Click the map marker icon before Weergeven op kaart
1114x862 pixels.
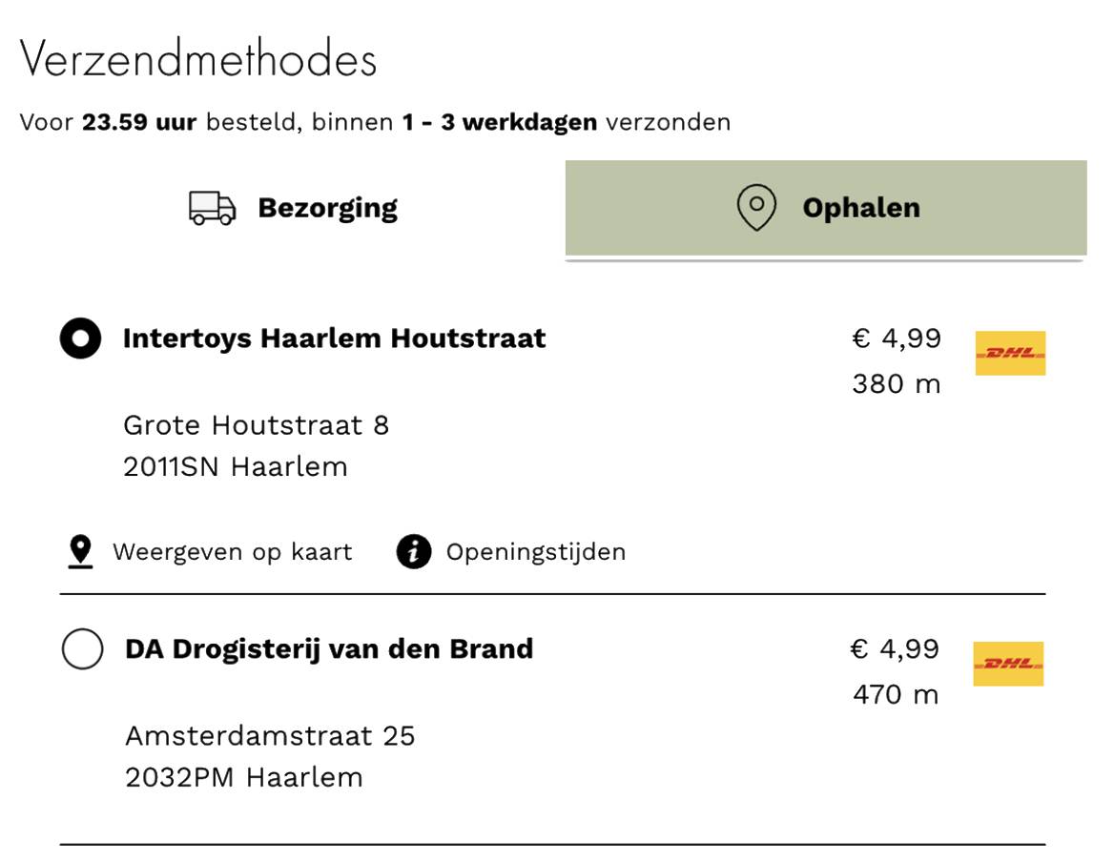tap(81, 552)
